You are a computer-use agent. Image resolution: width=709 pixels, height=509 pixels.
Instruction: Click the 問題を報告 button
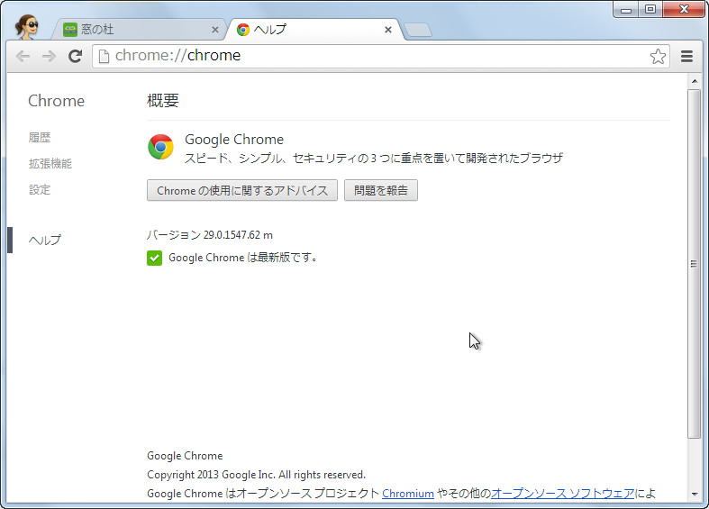(381, 190)
